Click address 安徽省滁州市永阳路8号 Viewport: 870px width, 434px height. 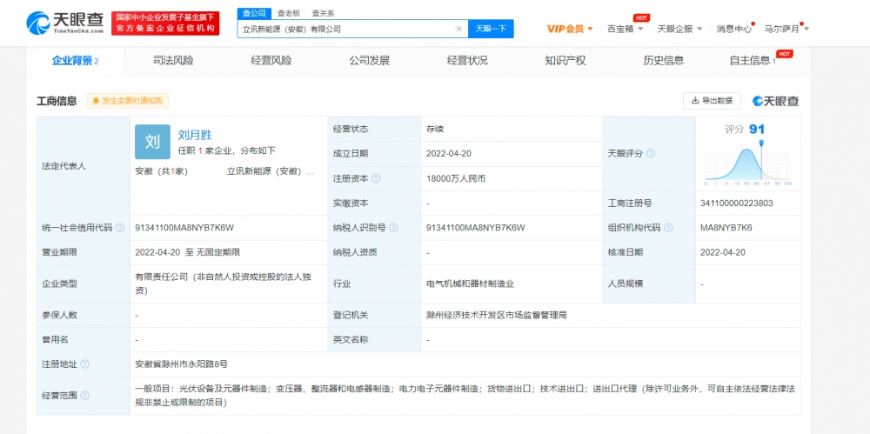pos(182,364)
